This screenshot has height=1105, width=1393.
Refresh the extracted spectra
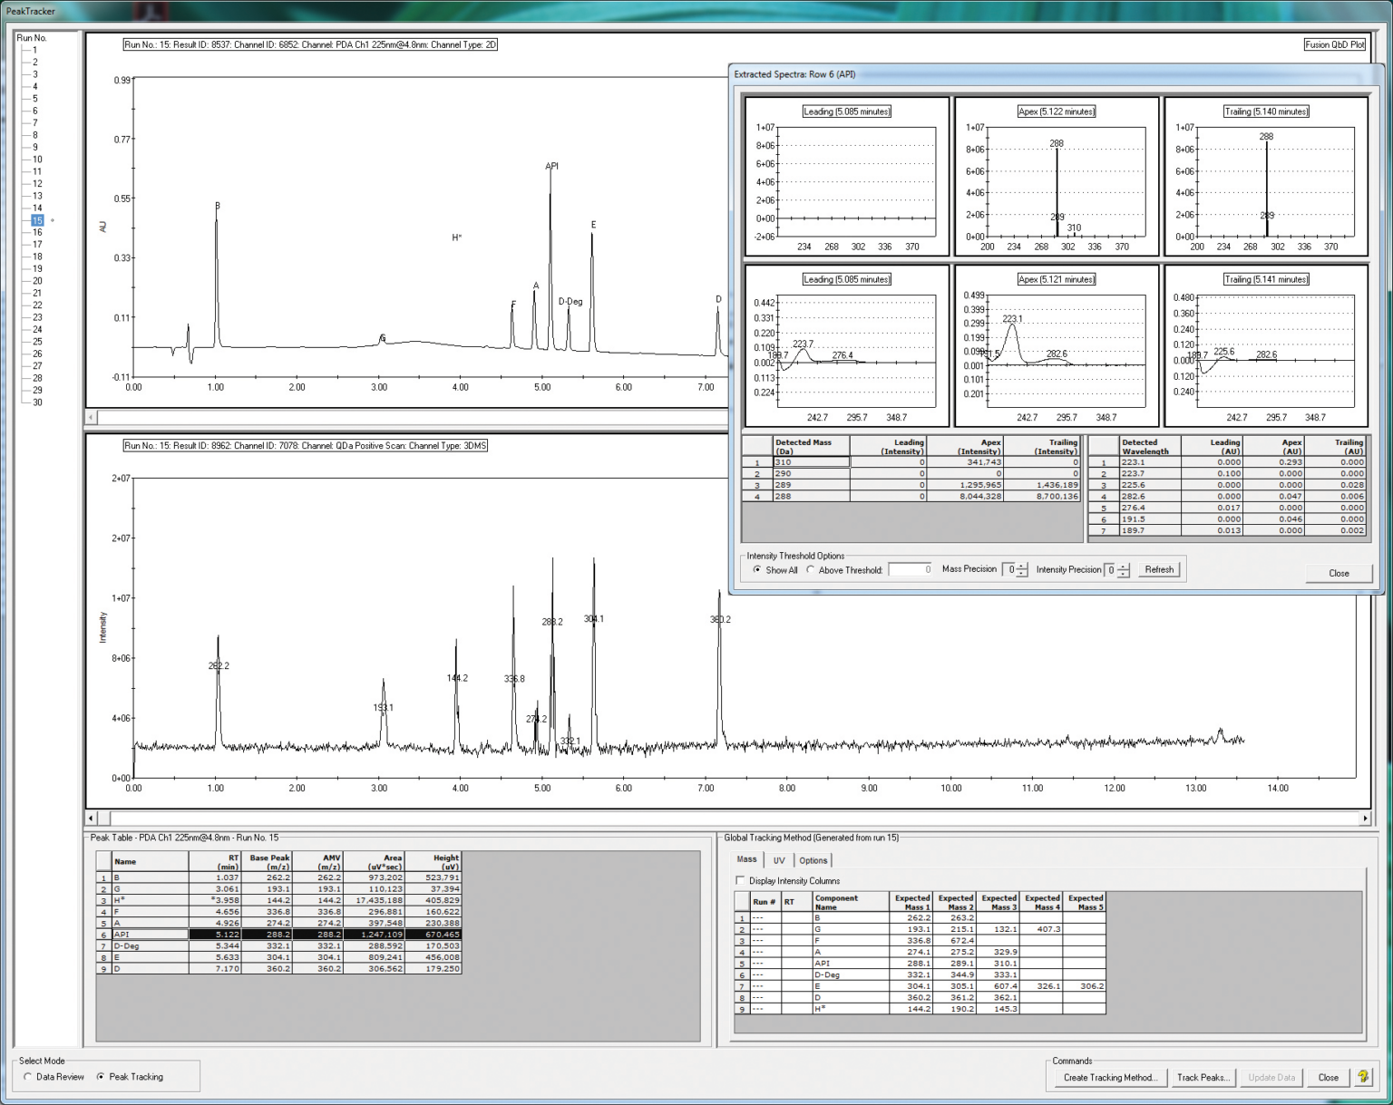pos(1158,569)
